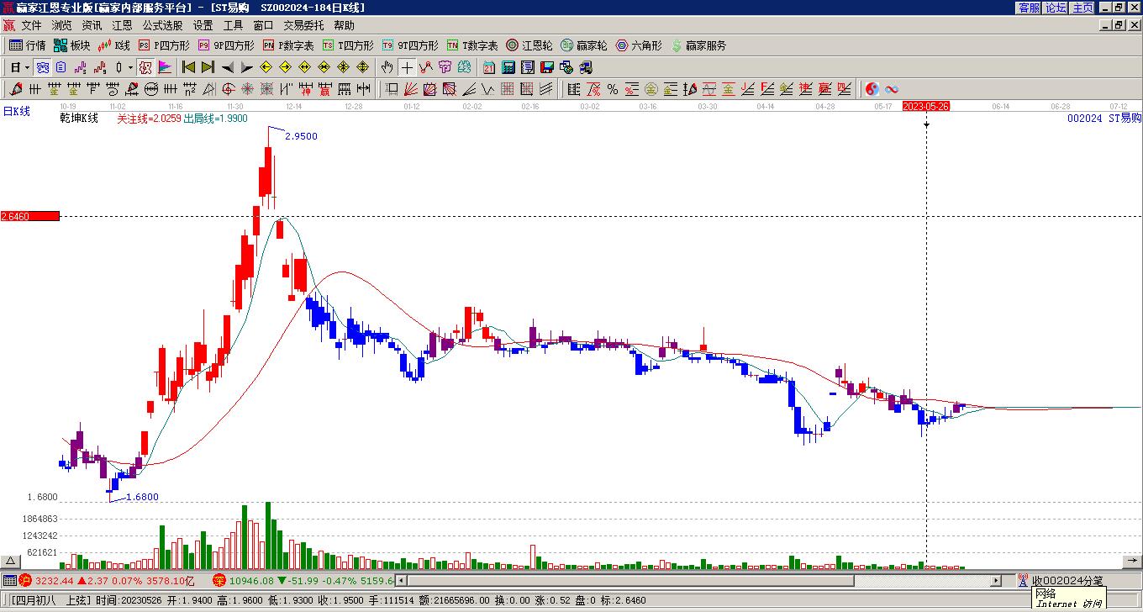
Task: Click the calendar 21 icon
Action: click(489, 67)
